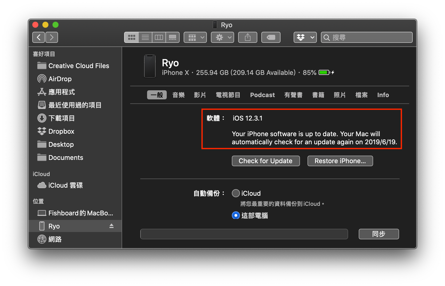Select Ryo device in sidebar
Screen dimensions: 445x286
(x=75, y=226)
